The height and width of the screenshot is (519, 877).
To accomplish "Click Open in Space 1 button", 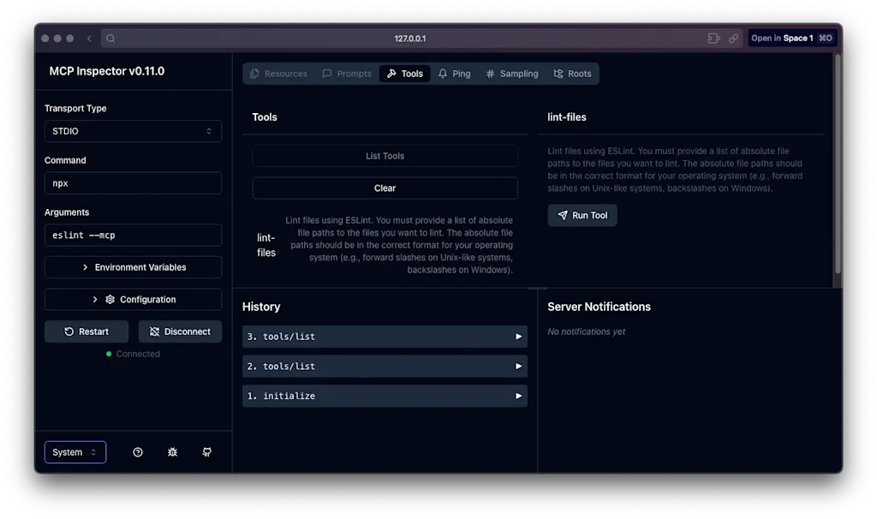I will pos(792,38).
